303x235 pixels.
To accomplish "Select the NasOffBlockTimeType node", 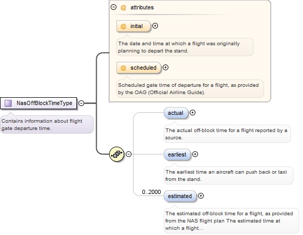I will [x=38, y=103].
